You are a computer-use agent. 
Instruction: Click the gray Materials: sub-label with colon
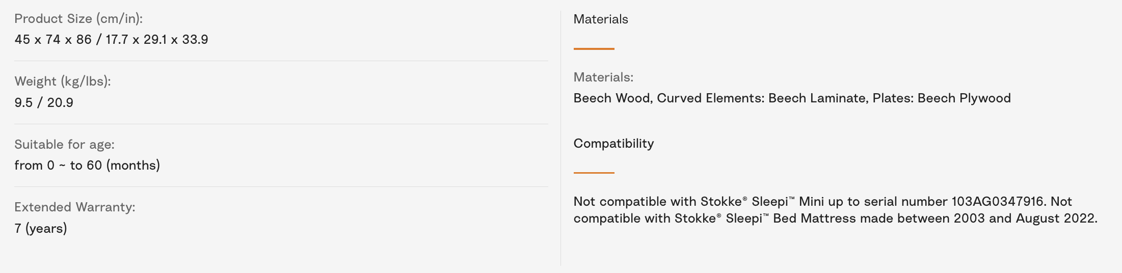click(603, 77)
